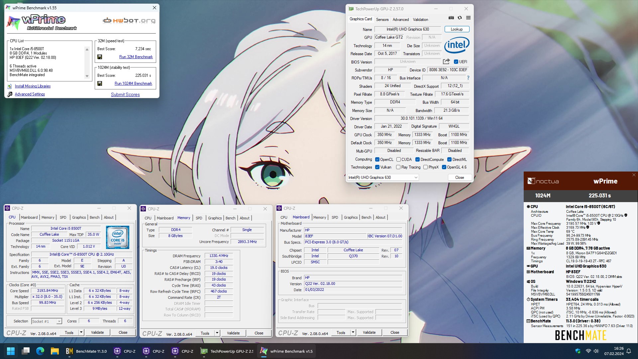Click the Windows Security tray icon
The height and width of the screenshot is (359, 638).
coord(578,351)
